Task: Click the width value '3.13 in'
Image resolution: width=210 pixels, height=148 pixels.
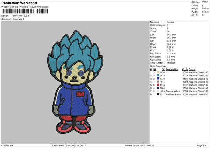Action: [205, 12]
